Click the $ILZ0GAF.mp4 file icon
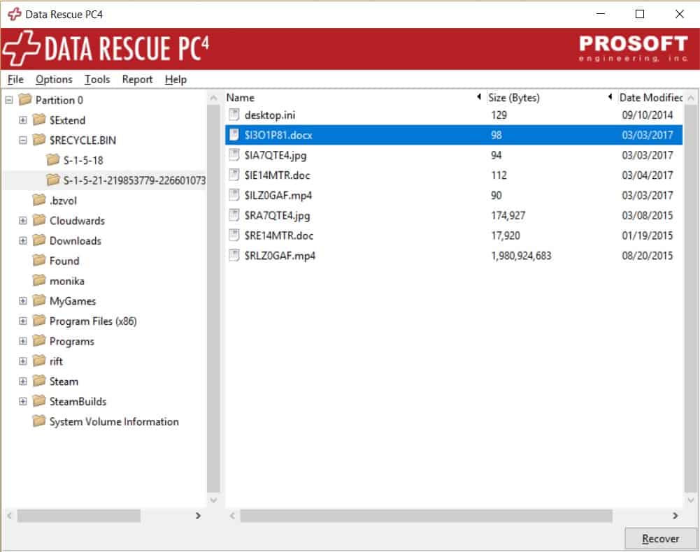This screenshot has width=700, height=552. [234, 195]
